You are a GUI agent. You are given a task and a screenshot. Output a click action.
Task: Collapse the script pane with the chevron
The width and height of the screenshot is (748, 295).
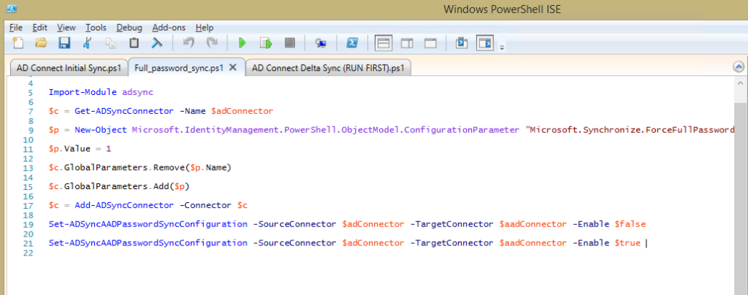point(738,66)
